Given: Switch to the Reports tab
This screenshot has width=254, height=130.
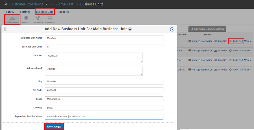Looking at the screenshot, I should click(64, 12).
